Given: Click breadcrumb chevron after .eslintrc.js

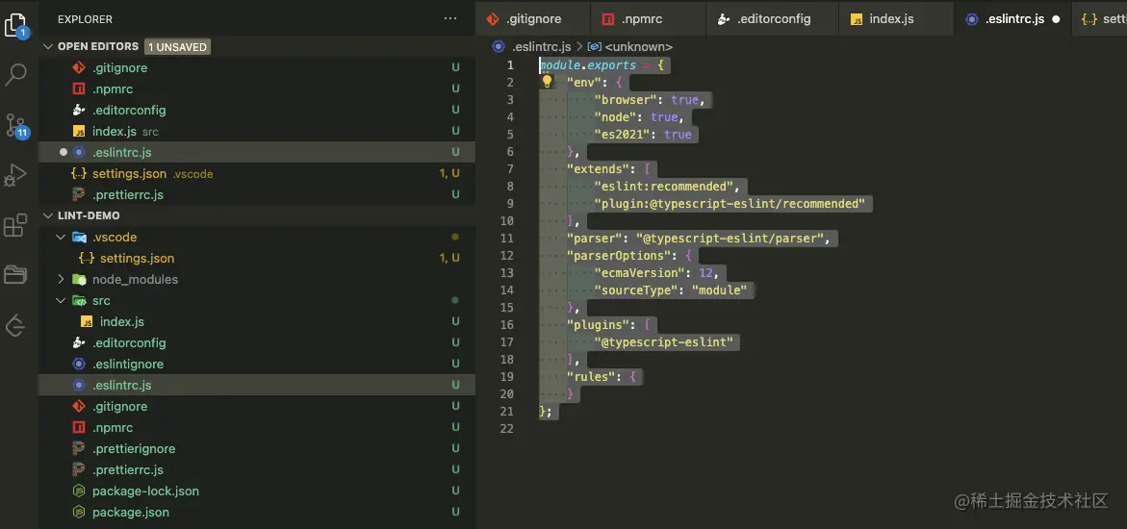Looking at the screenshot, I should [x=579, y=47].
